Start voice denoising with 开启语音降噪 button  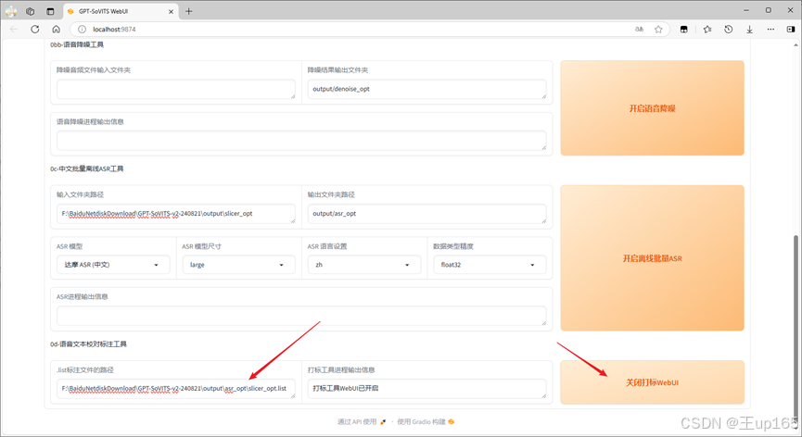coord(652,108)
